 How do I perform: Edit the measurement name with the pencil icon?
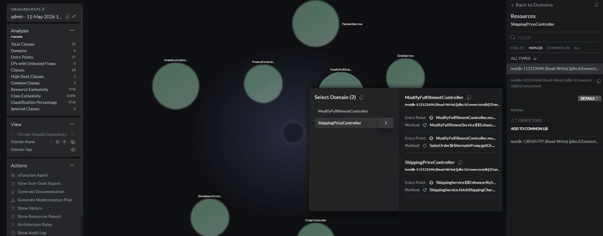(74, 16)
